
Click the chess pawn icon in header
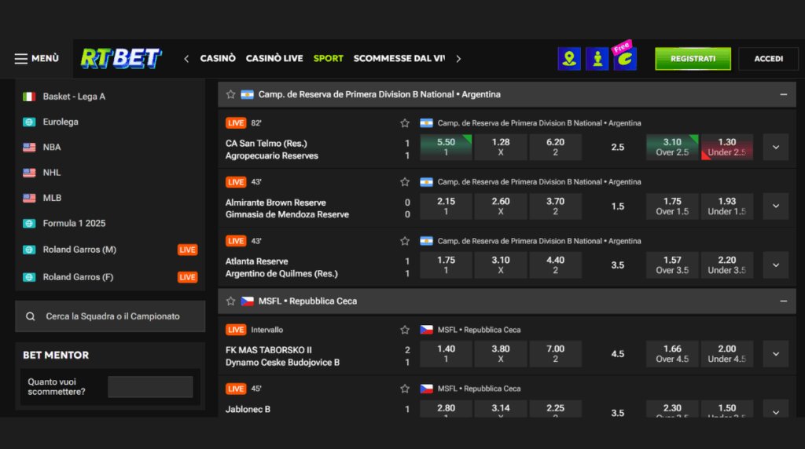(x=597, y=59)
